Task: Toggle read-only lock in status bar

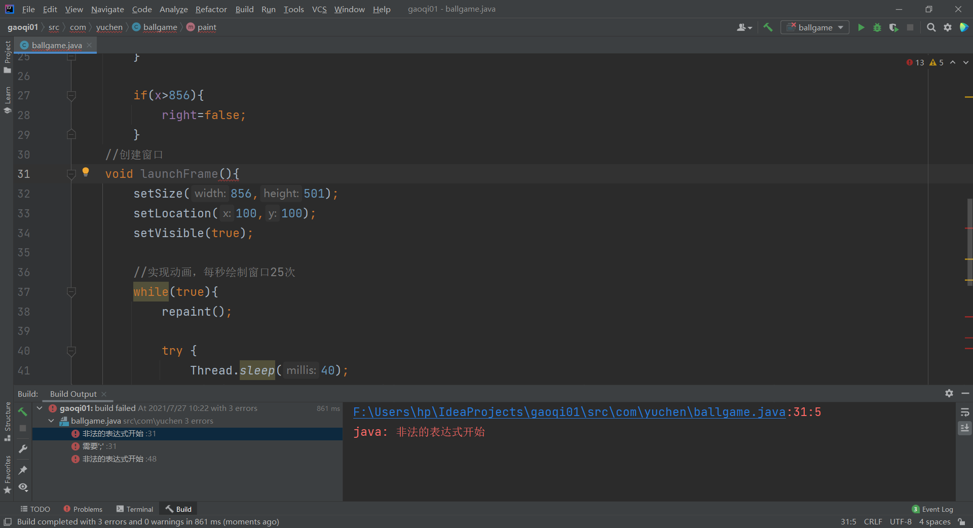Action: [x=961, y=521]
